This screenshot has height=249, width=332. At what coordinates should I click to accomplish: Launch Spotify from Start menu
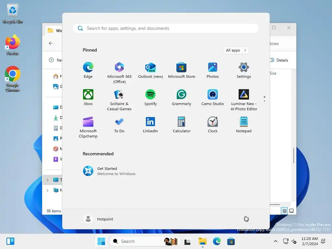coord(150,98)
